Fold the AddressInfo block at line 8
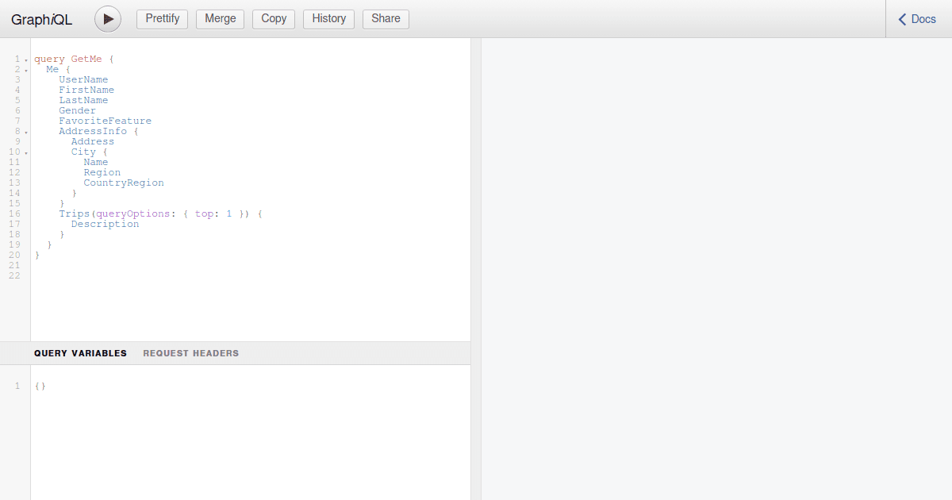952x500 pixels. (x=25, y=131)
